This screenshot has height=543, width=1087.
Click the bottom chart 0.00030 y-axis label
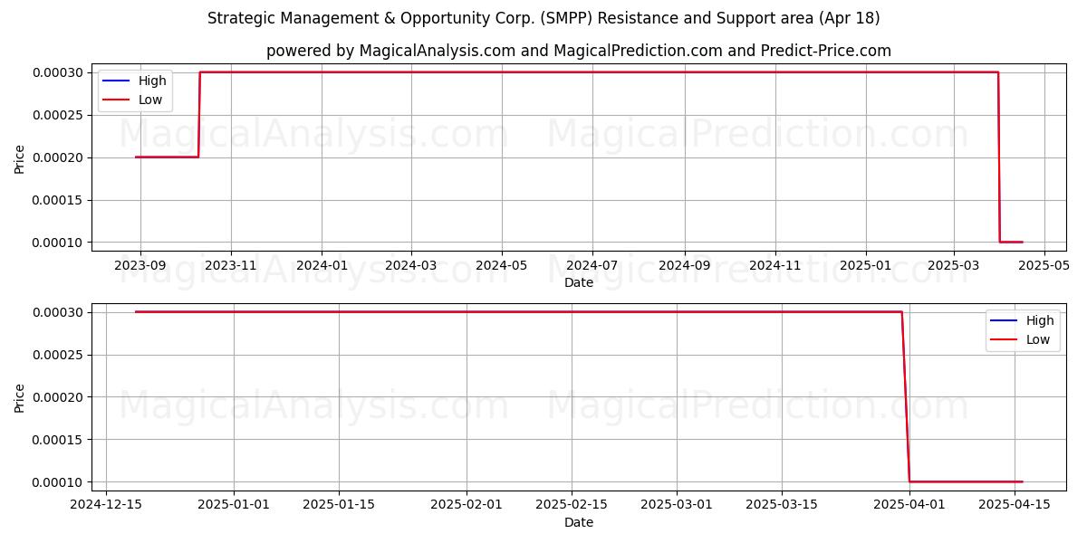tap(58, 312)
